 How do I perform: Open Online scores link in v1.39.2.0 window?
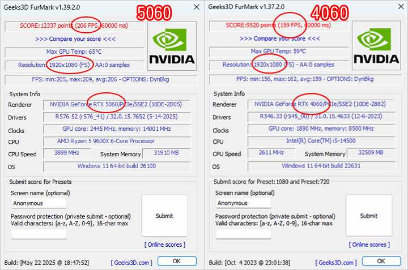click(165, 245)
